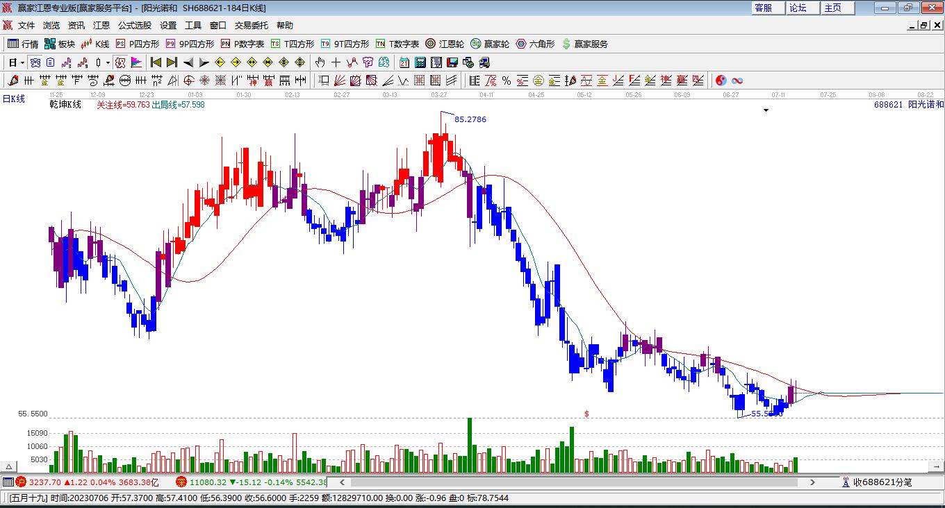Select the red pencil drawing tool
Screen dimensions: 945x508
(13, 81)
